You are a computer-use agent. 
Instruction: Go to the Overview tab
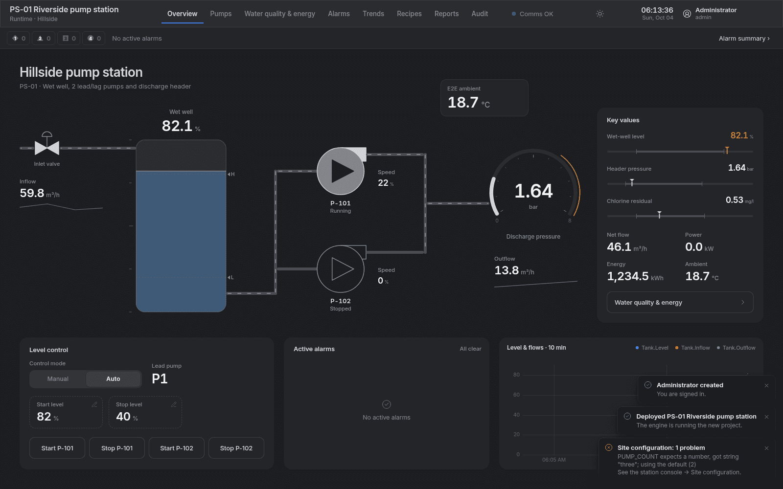tap(183, 14)
